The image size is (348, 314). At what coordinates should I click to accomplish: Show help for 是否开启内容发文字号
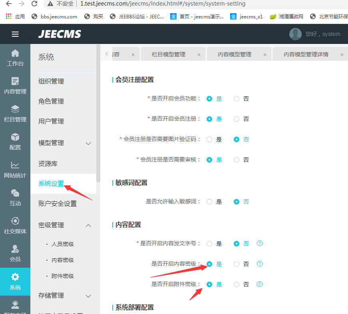tap(259, 243)
